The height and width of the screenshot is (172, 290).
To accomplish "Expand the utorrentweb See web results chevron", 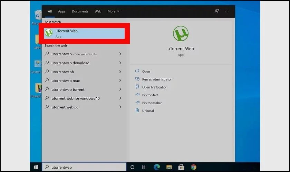I will point(120,54).
